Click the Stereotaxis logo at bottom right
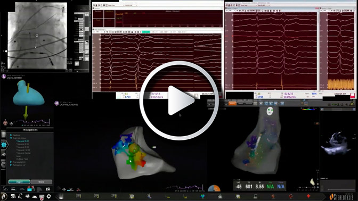Image resolution: width=358 pixels, height=201 pixels. coord(341,197)
